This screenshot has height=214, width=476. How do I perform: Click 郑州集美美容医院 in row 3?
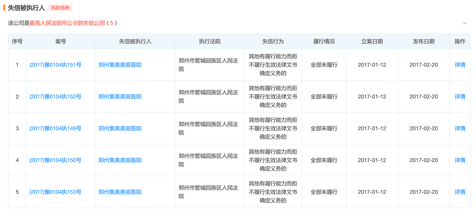click(x=120, y=129)
